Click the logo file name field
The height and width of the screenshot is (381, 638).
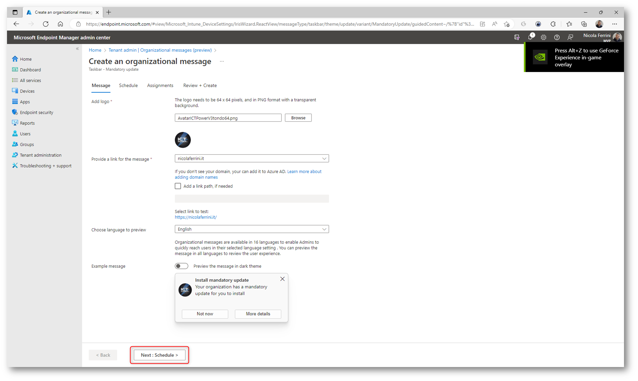click(228, 118)
